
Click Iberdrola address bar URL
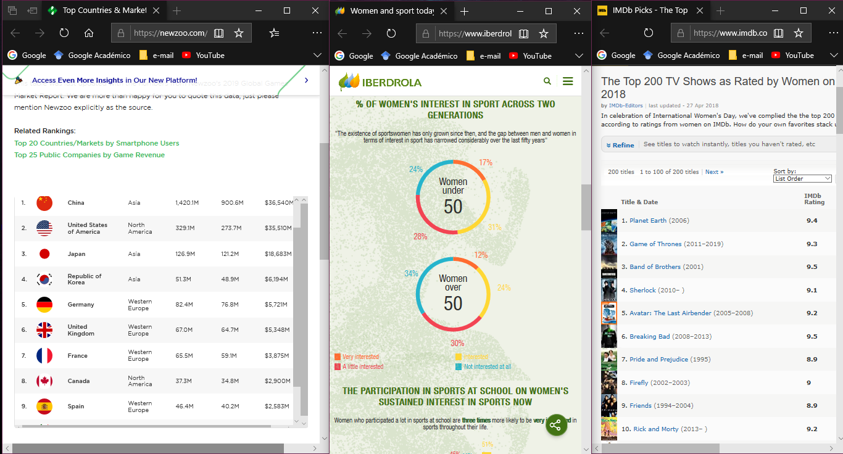tap(475, 33)
